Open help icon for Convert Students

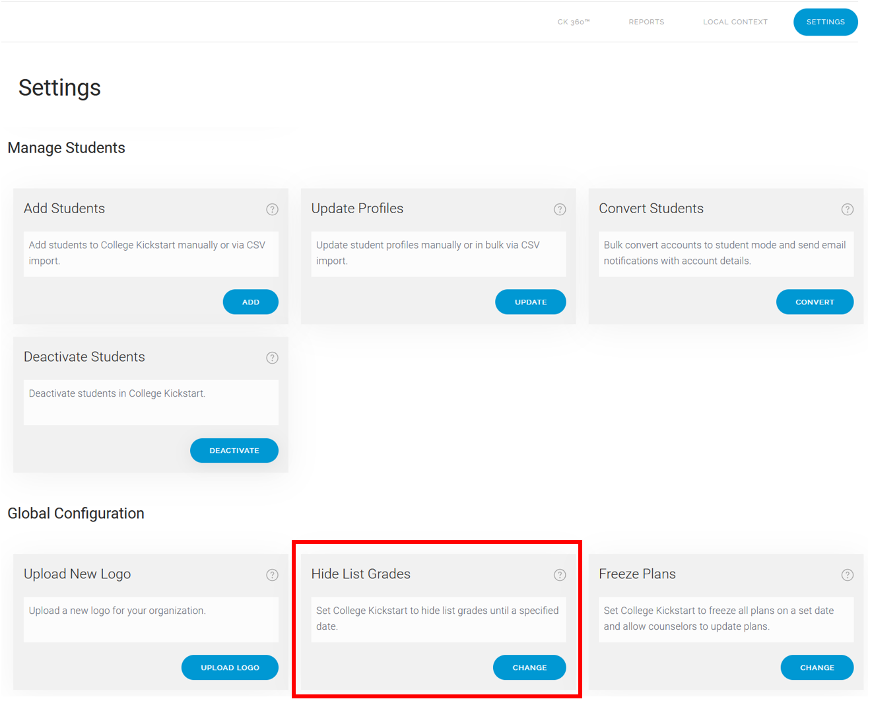click(x=848, y=209)
